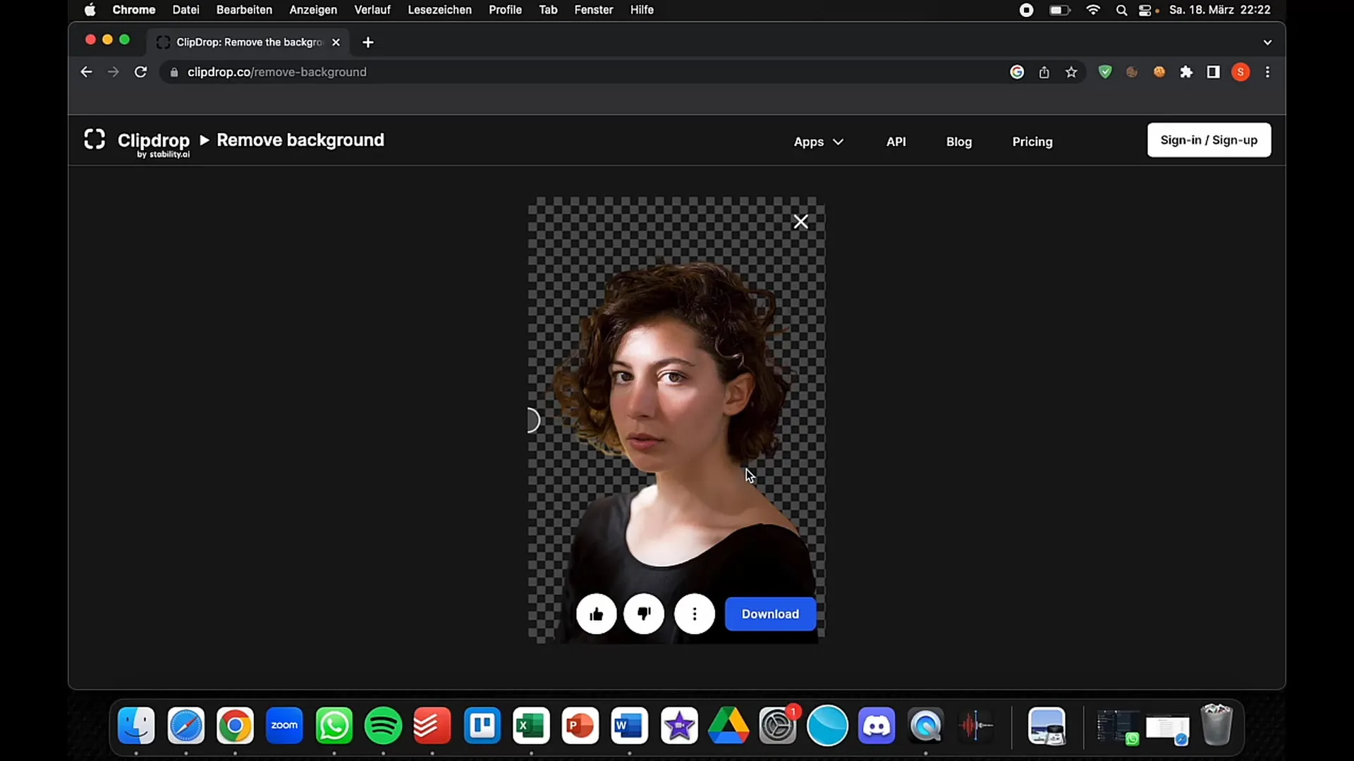This screenshot has height=761, width=1354.
Task: Click the site lock icon
Action: tap(174, 72)
